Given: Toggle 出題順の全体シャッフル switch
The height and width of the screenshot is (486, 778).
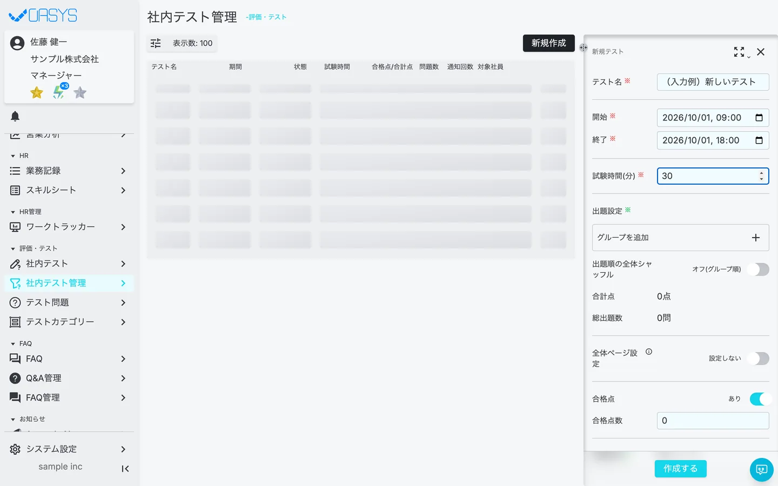Looking at the screenshot, I should click(x=758, y=269).
